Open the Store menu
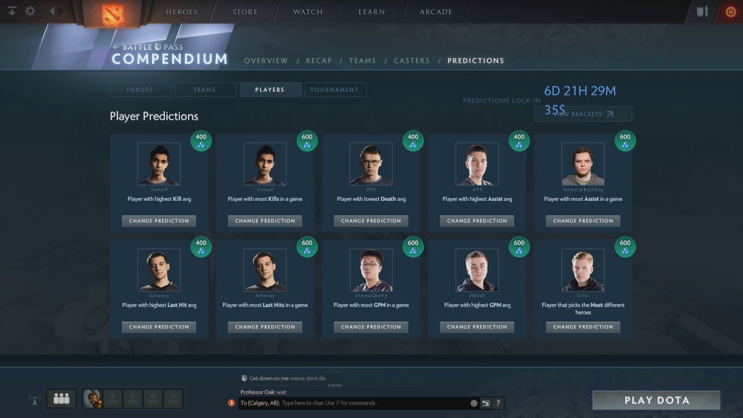 [x=245, y=12]
